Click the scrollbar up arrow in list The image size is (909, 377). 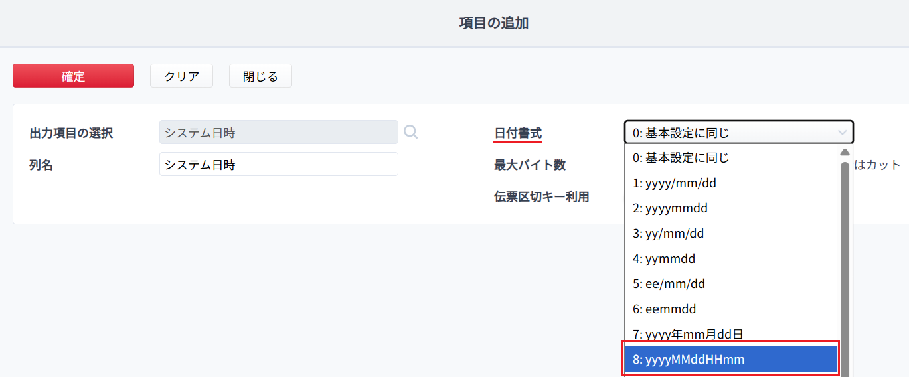tap(845, 152)
